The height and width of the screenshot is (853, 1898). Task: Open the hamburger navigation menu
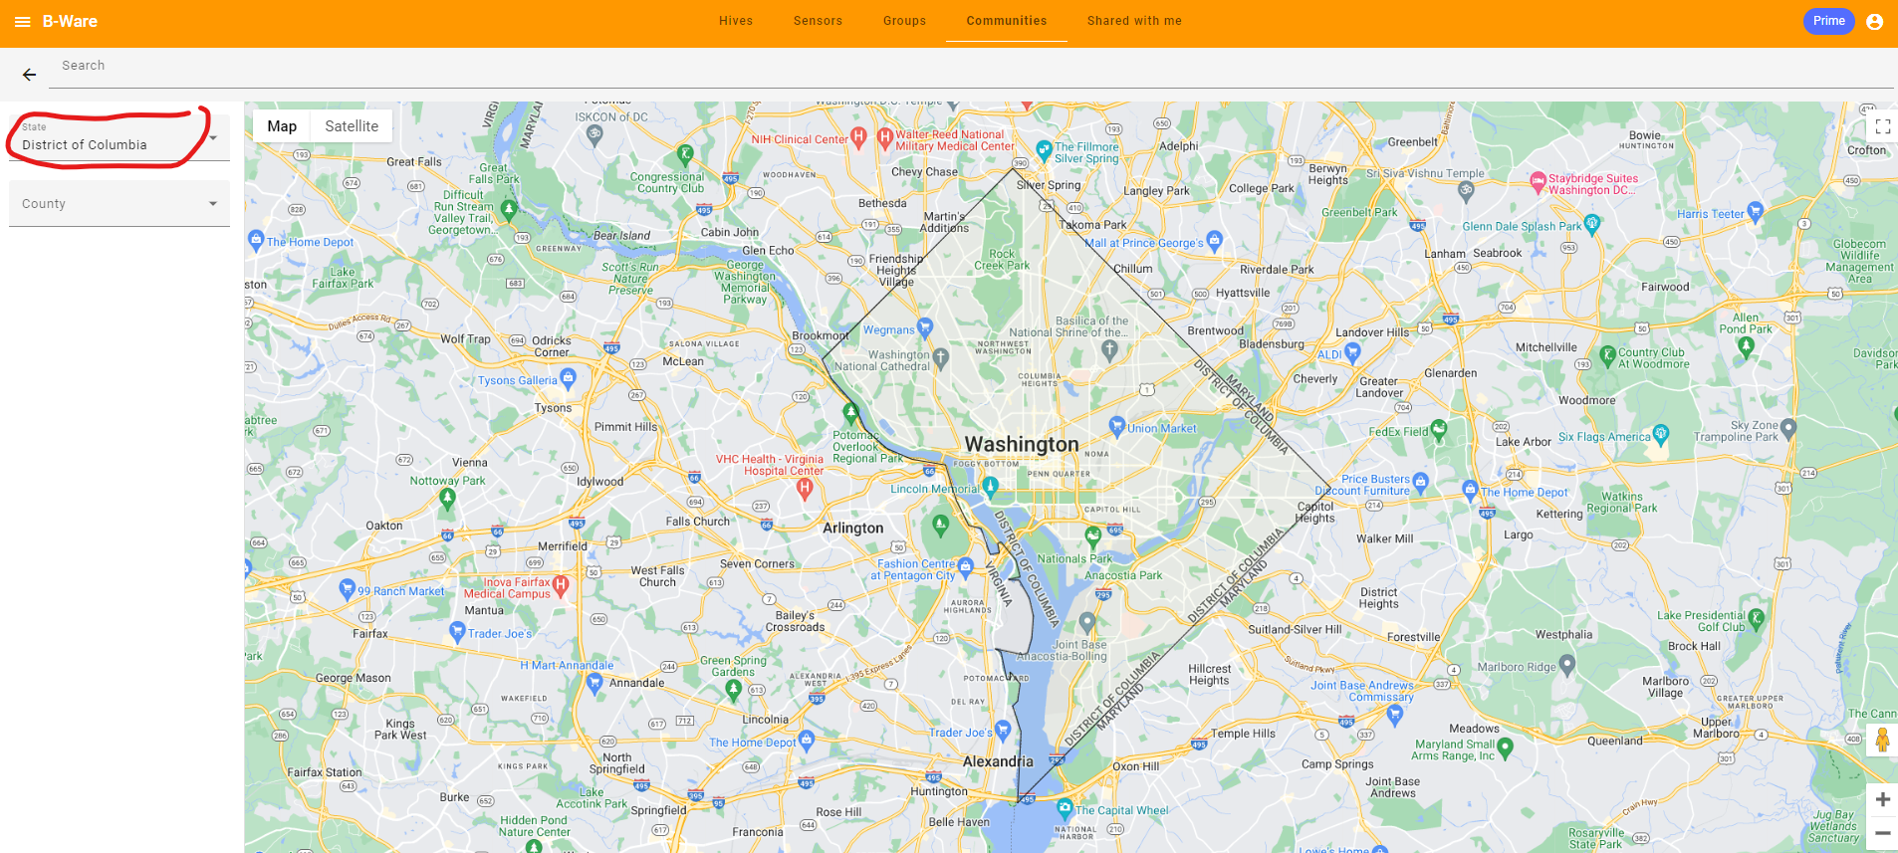click(22, 21)
